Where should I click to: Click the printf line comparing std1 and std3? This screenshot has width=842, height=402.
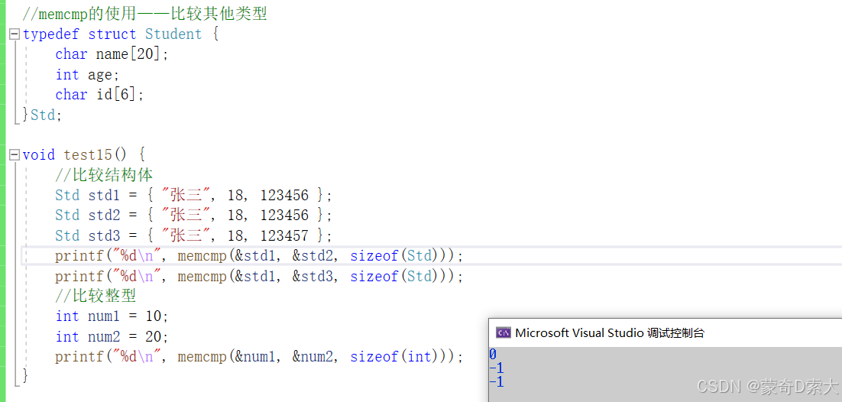click(x=259, y=276)
